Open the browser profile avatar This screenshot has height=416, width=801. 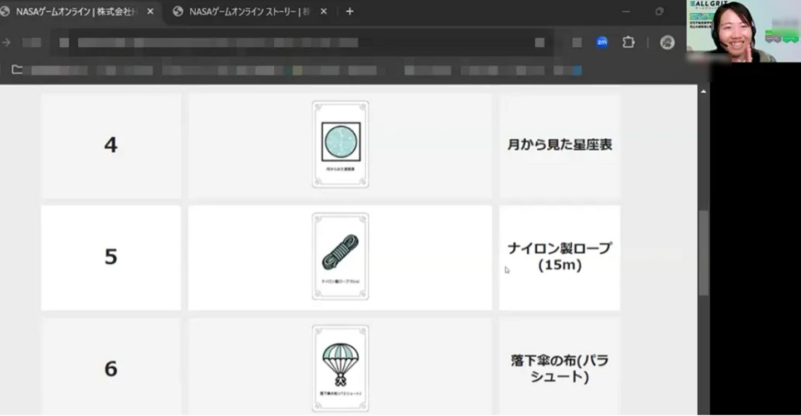coord(667,42)
